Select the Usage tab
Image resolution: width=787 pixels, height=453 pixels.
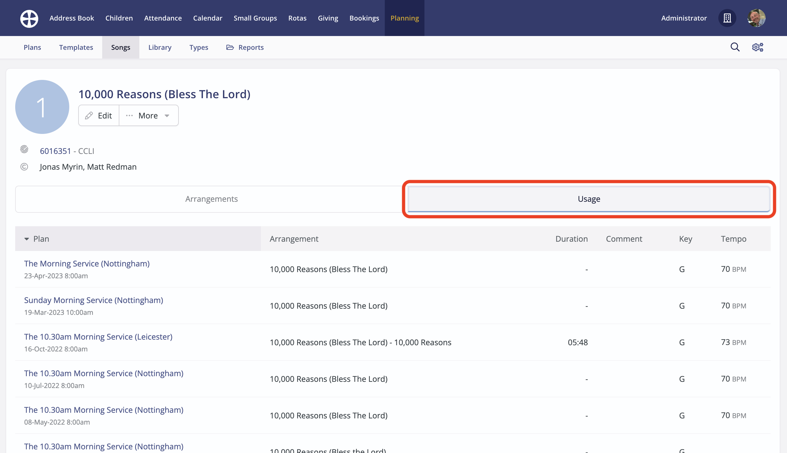pos(589,199)
